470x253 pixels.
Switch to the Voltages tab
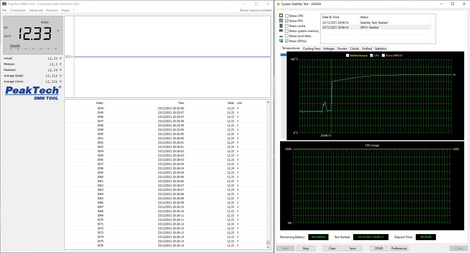(329, 49)
